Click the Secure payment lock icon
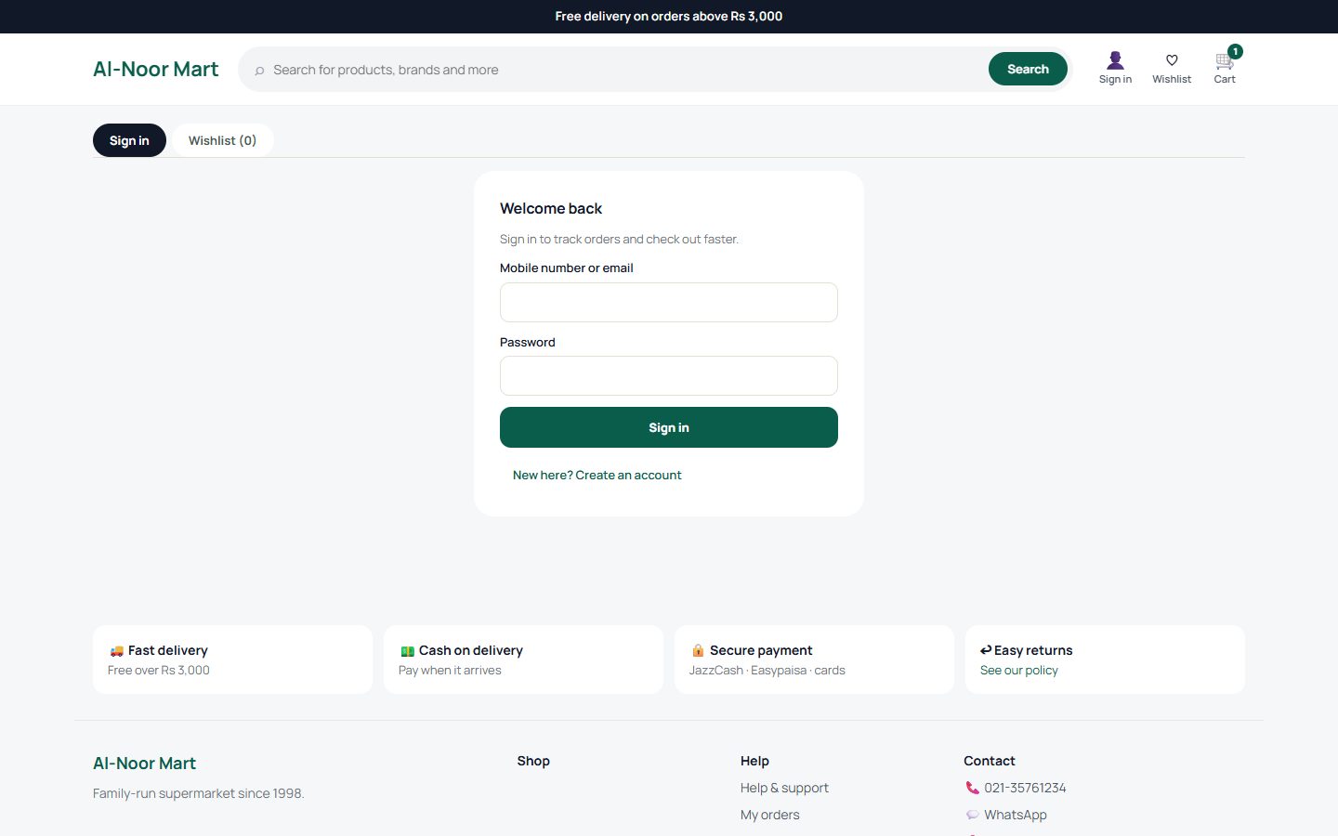 coord(698,651)
